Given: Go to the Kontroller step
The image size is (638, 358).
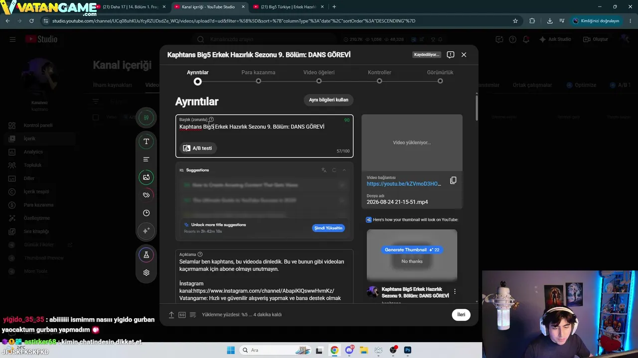Looking at the screenshot, I should pyautogui.click(x=379, y=77).
